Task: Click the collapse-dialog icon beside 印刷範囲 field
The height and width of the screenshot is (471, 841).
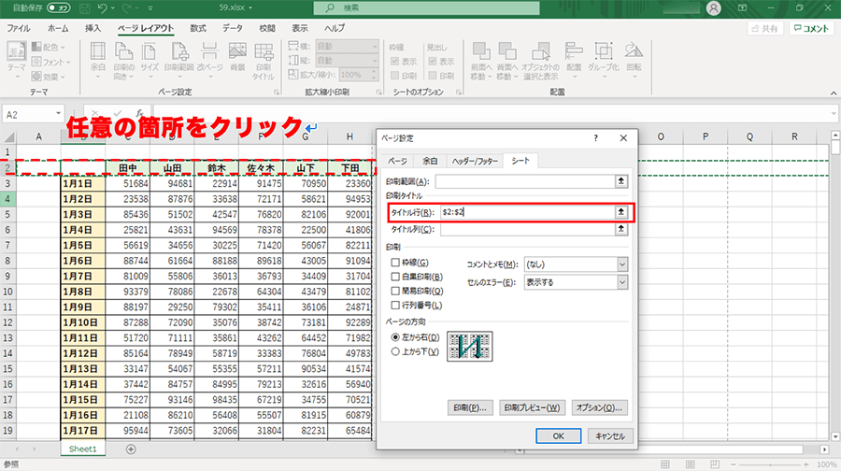Action: [620, 181]
